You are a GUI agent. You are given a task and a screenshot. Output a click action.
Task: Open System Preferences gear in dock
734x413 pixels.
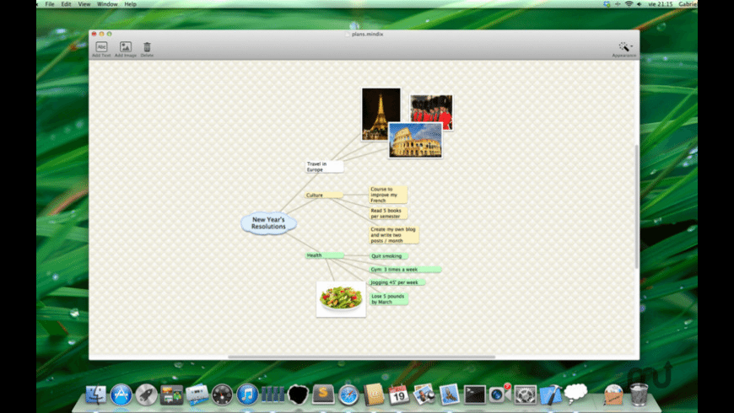tap(526, 394)
